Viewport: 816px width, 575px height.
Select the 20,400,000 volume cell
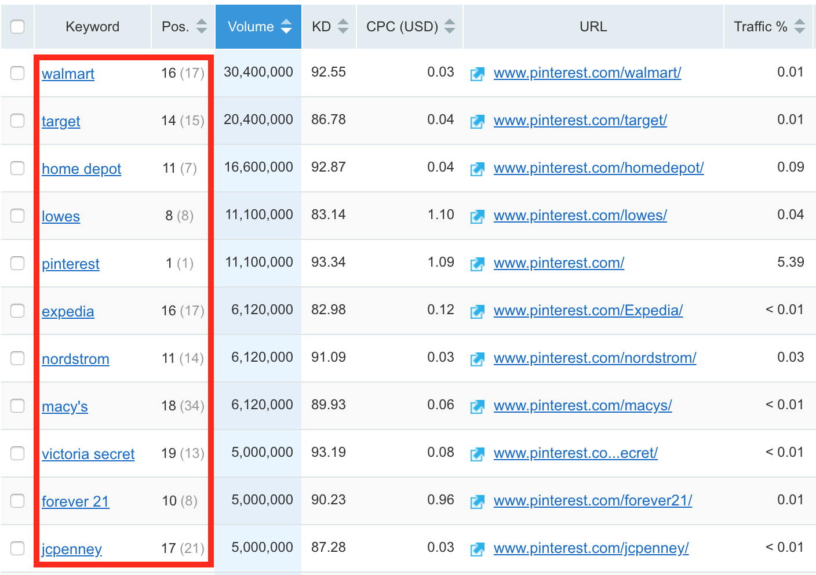pos(258,120)
